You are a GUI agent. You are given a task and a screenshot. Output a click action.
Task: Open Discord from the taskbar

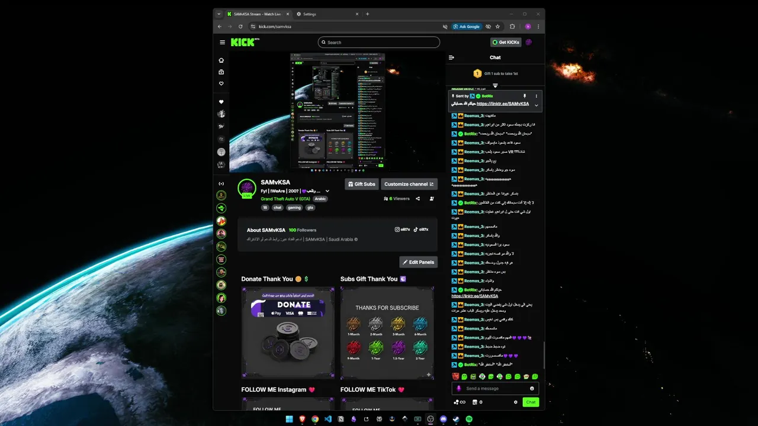[444, 419]
